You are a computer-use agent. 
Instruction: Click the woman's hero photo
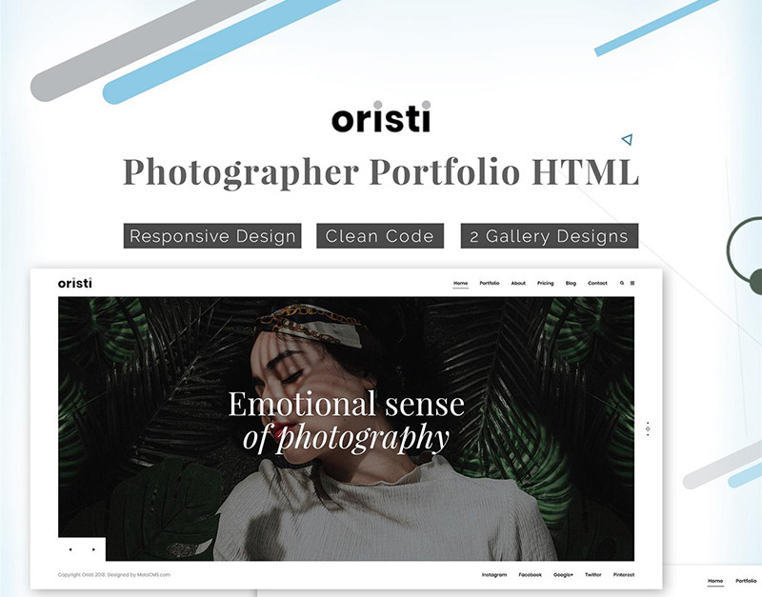[346, 428]
